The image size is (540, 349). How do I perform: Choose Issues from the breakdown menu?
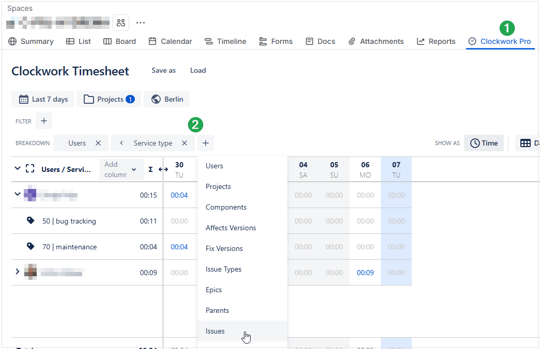tap(242, 331)
